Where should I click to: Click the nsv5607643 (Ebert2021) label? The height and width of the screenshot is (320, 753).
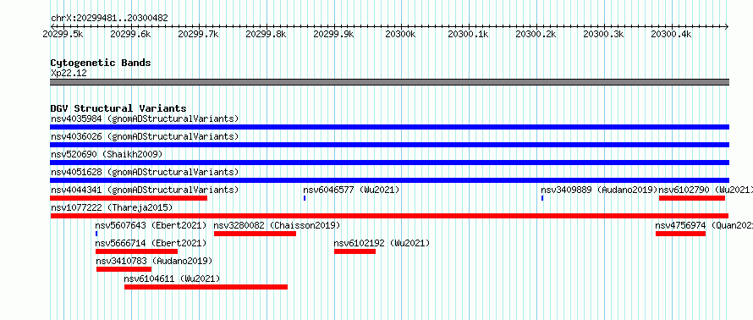click(x=151, y=225)
